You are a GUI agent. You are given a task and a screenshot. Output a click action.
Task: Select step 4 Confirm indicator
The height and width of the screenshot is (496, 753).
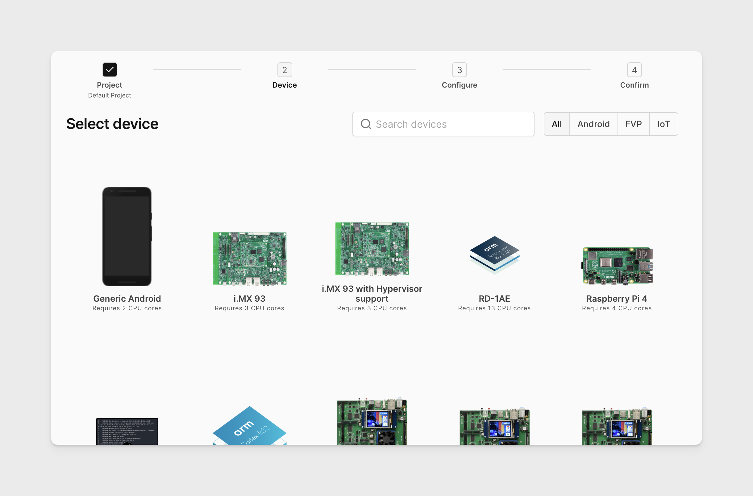point(634,70)
